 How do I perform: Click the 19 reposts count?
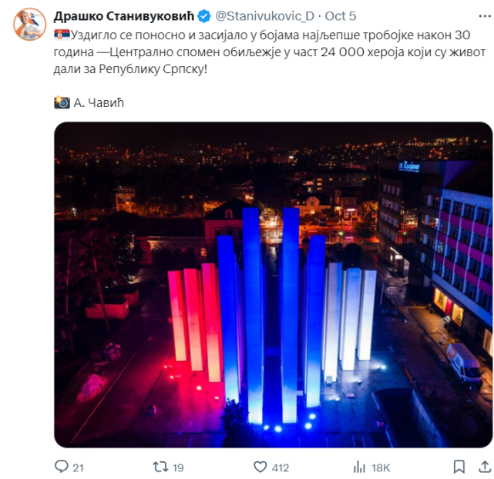point(178,467)
